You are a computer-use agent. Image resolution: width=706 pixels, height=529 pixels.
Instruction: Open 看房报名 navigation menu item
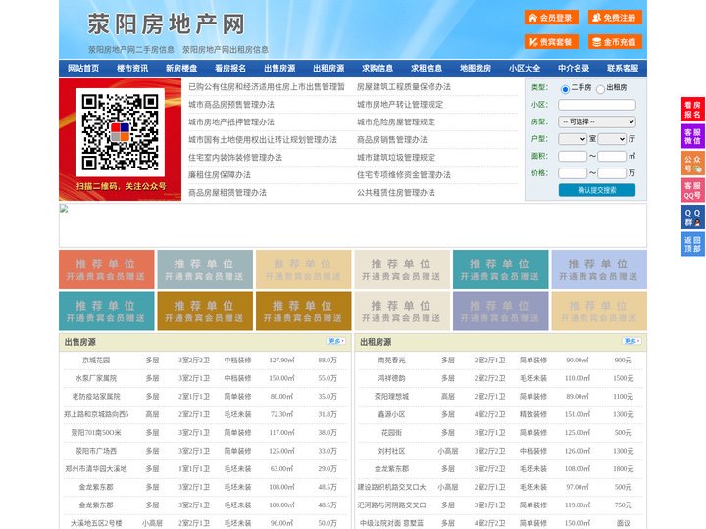point(230,69)
